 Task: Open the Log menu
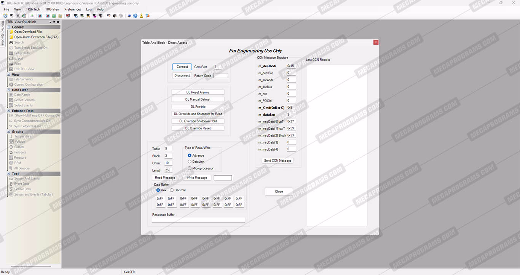click(89, 9)
